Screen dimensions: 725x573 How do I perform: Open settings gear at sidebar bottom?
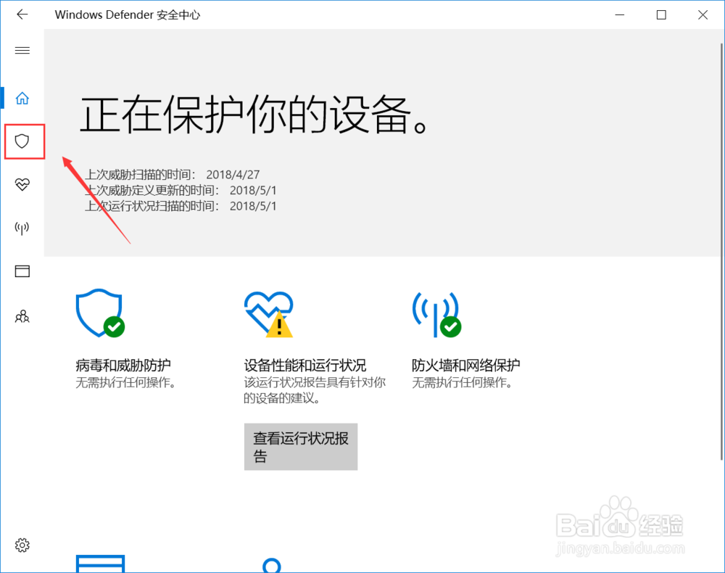point(22,545)
